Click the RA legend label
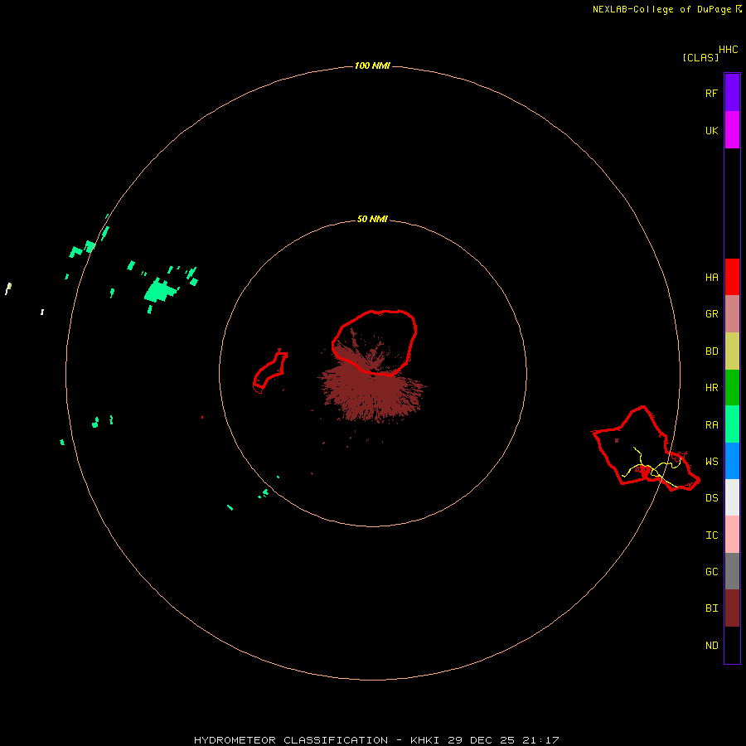Image resolution: width=746 pixels, height=746 pixels. point(711,424)
